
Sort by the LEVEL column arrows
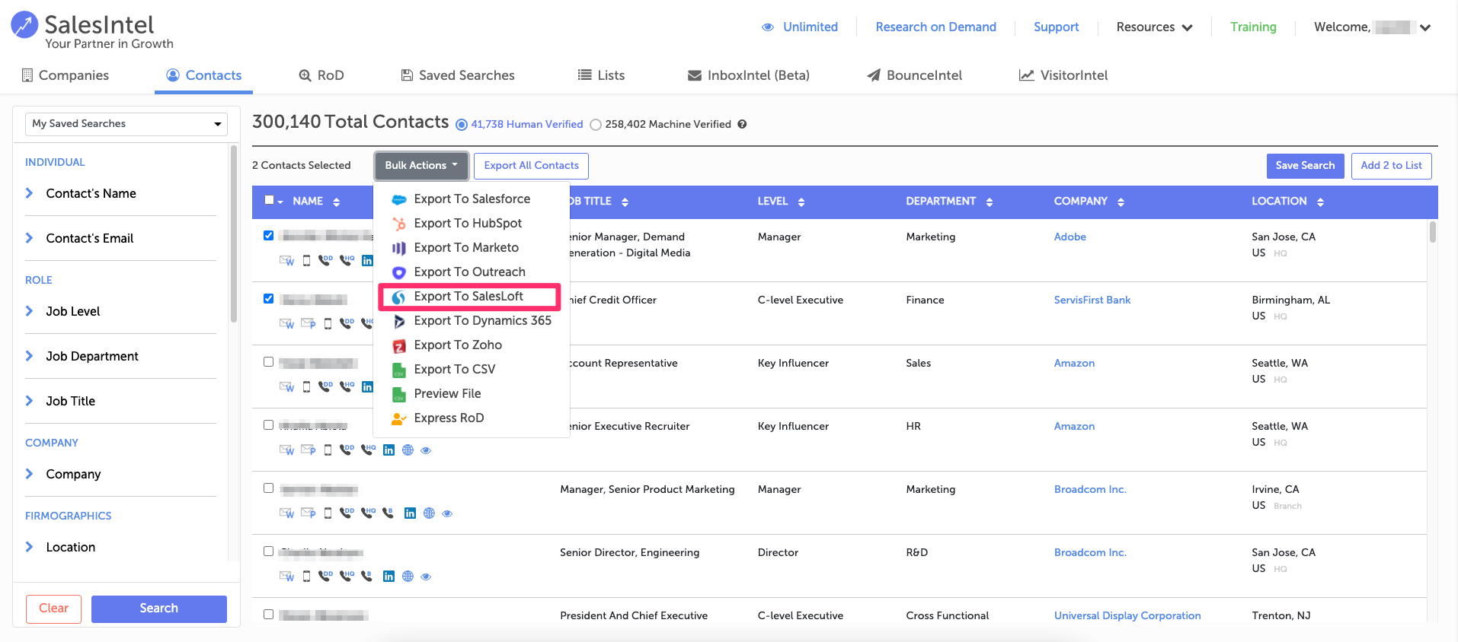click(801, 202)
